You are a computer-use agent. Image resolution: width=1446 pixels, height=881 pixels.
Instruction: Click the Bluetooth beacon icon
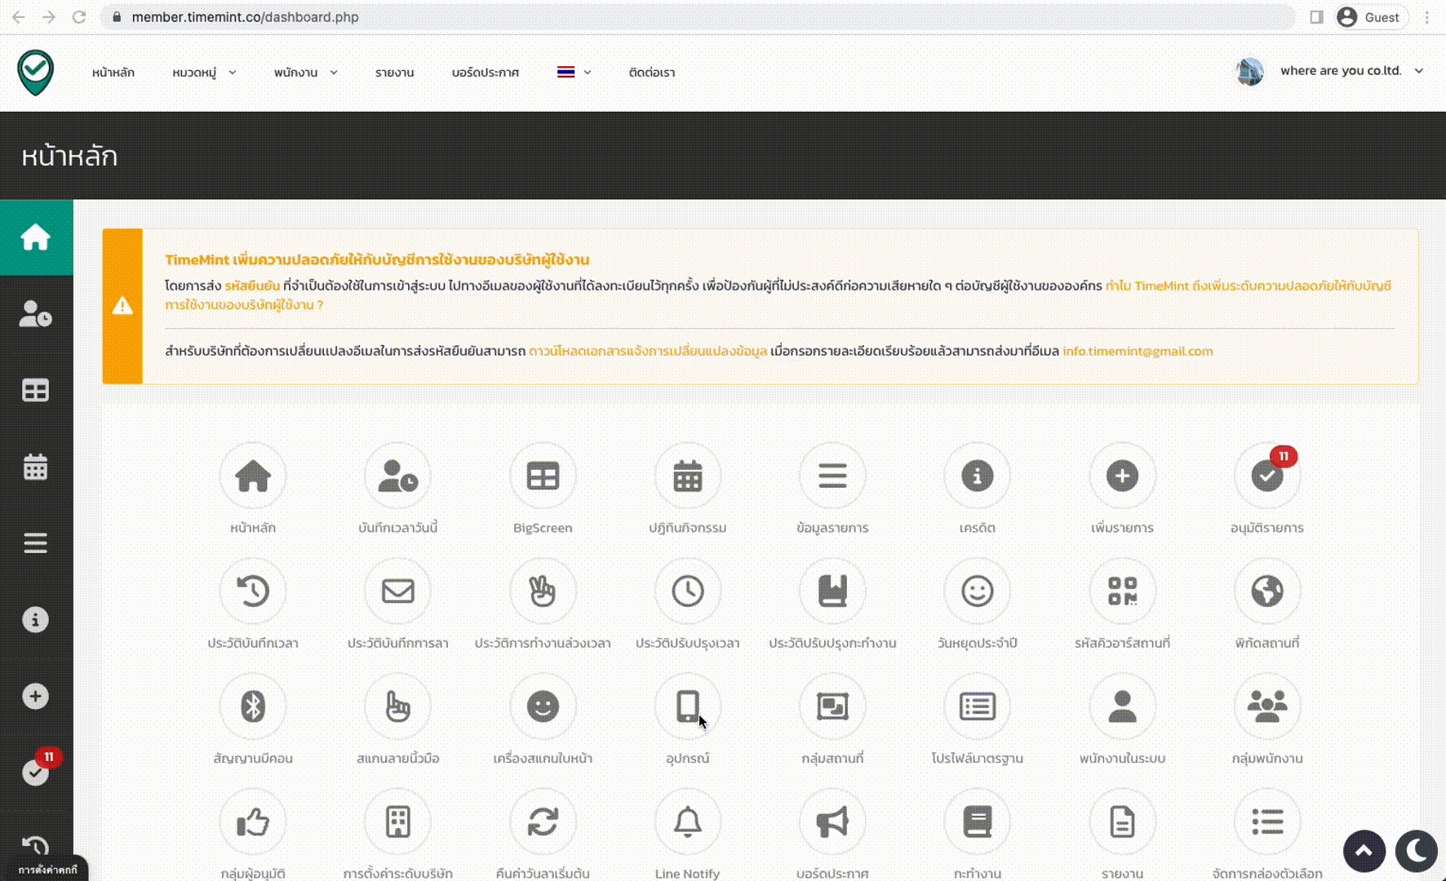pyautogui.click(x=253, y=706)
